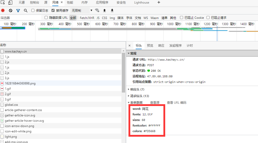Toggle the device emulation toolbar icon
The width and height of the screenshot is (258, 143).
coord(10,3)
